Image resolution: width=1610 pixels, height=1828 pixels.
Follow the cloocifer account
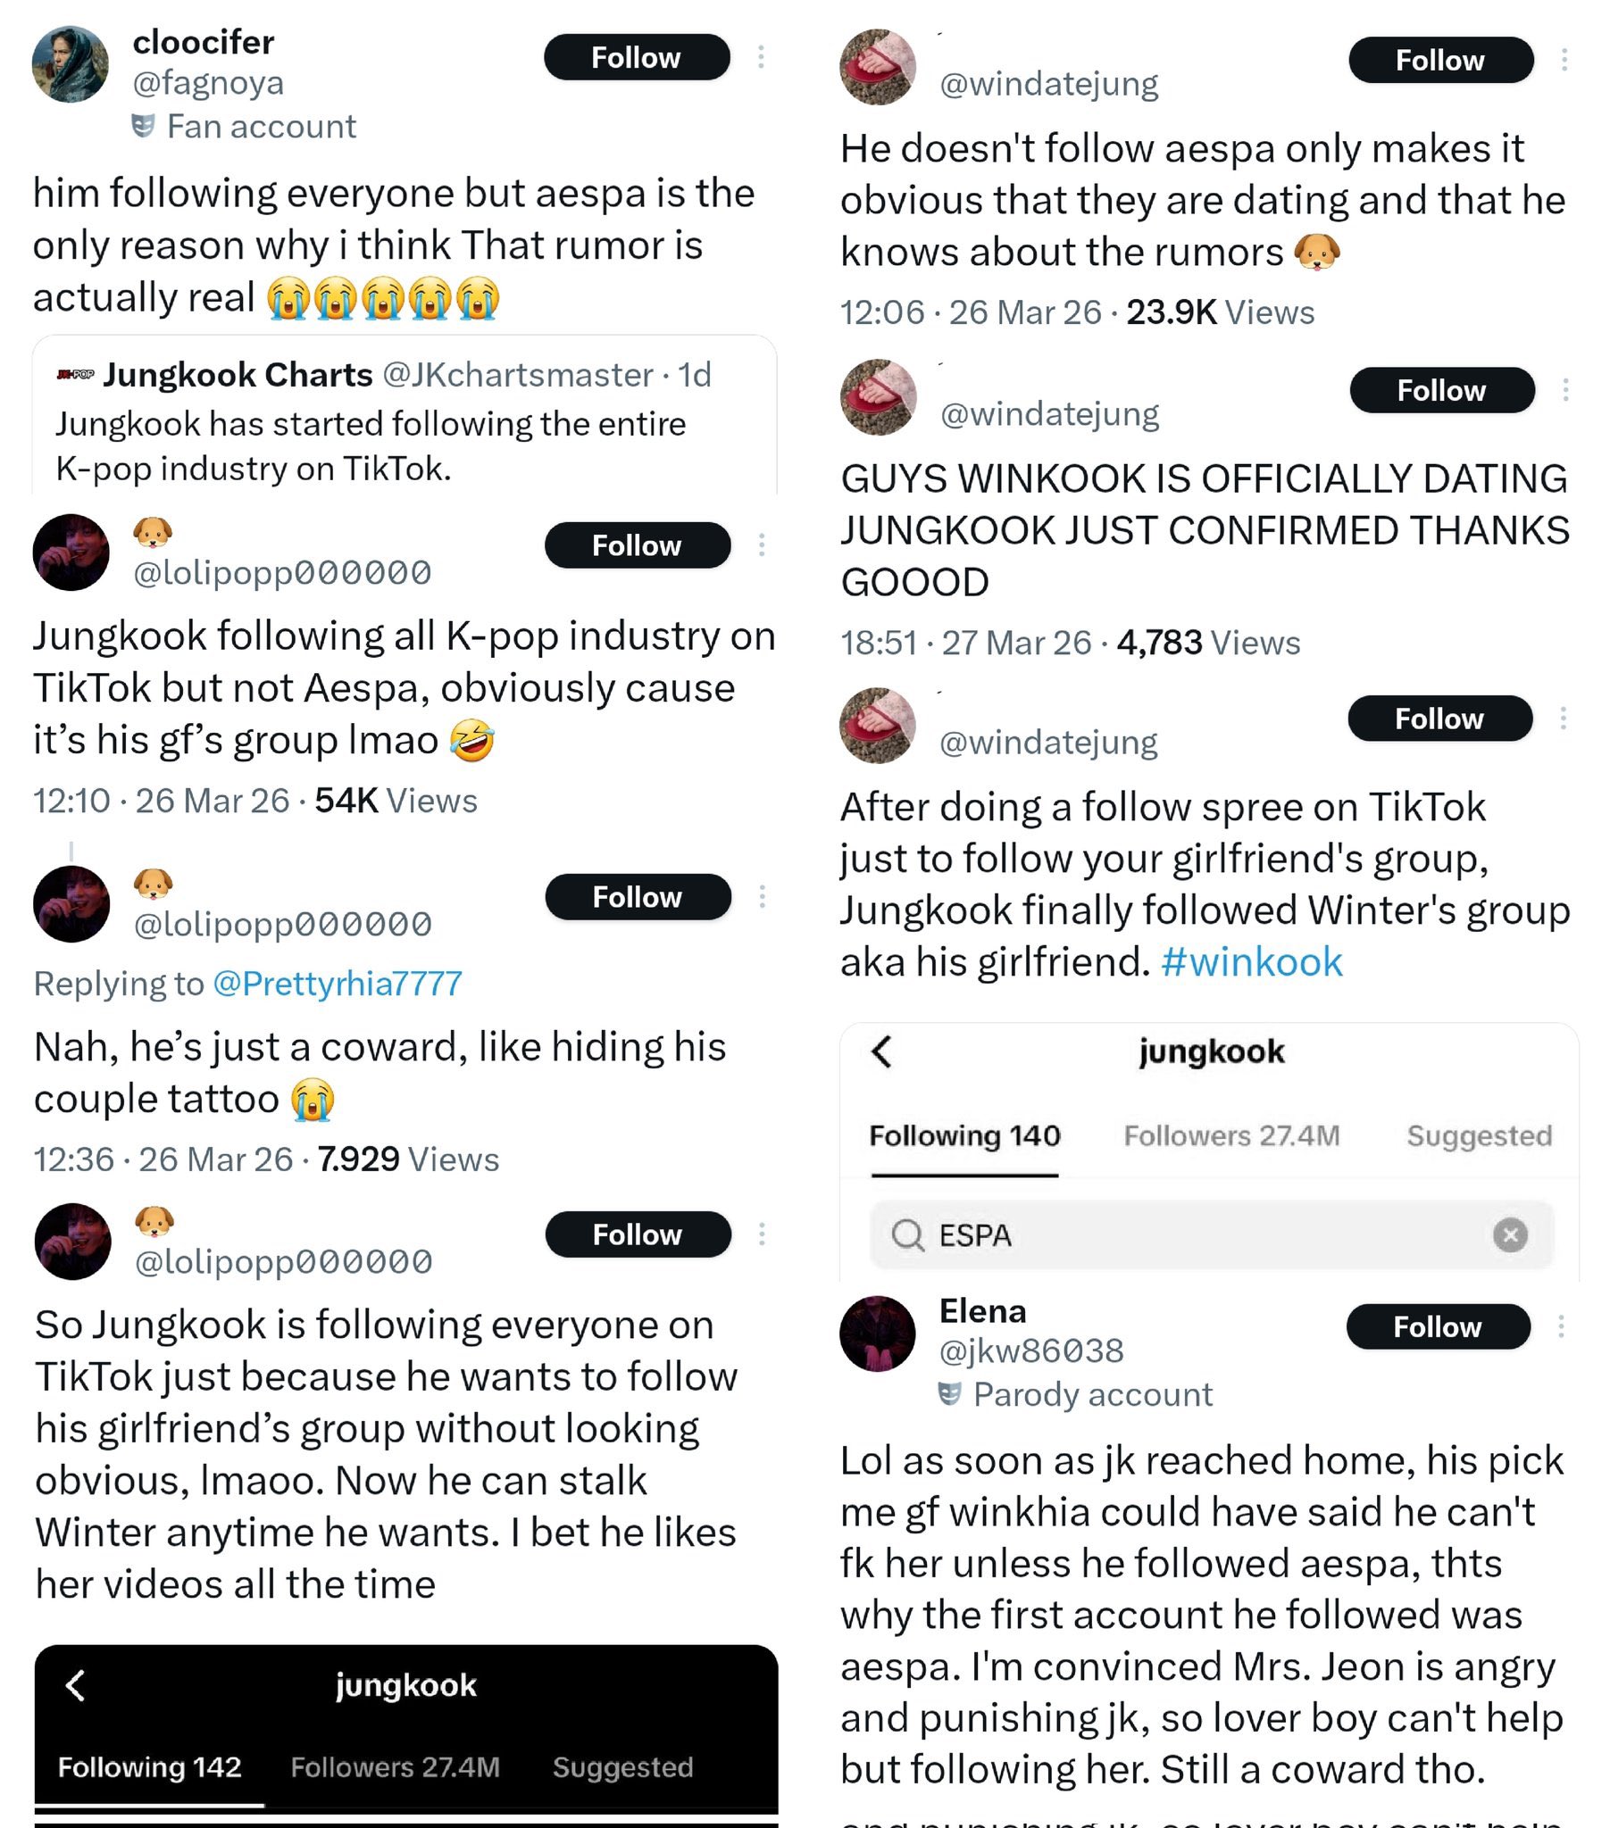tap(637, 57)
